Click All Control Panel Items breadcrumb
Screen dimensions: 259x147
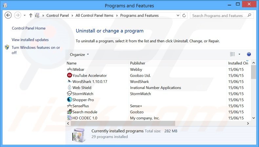[94, 15]
